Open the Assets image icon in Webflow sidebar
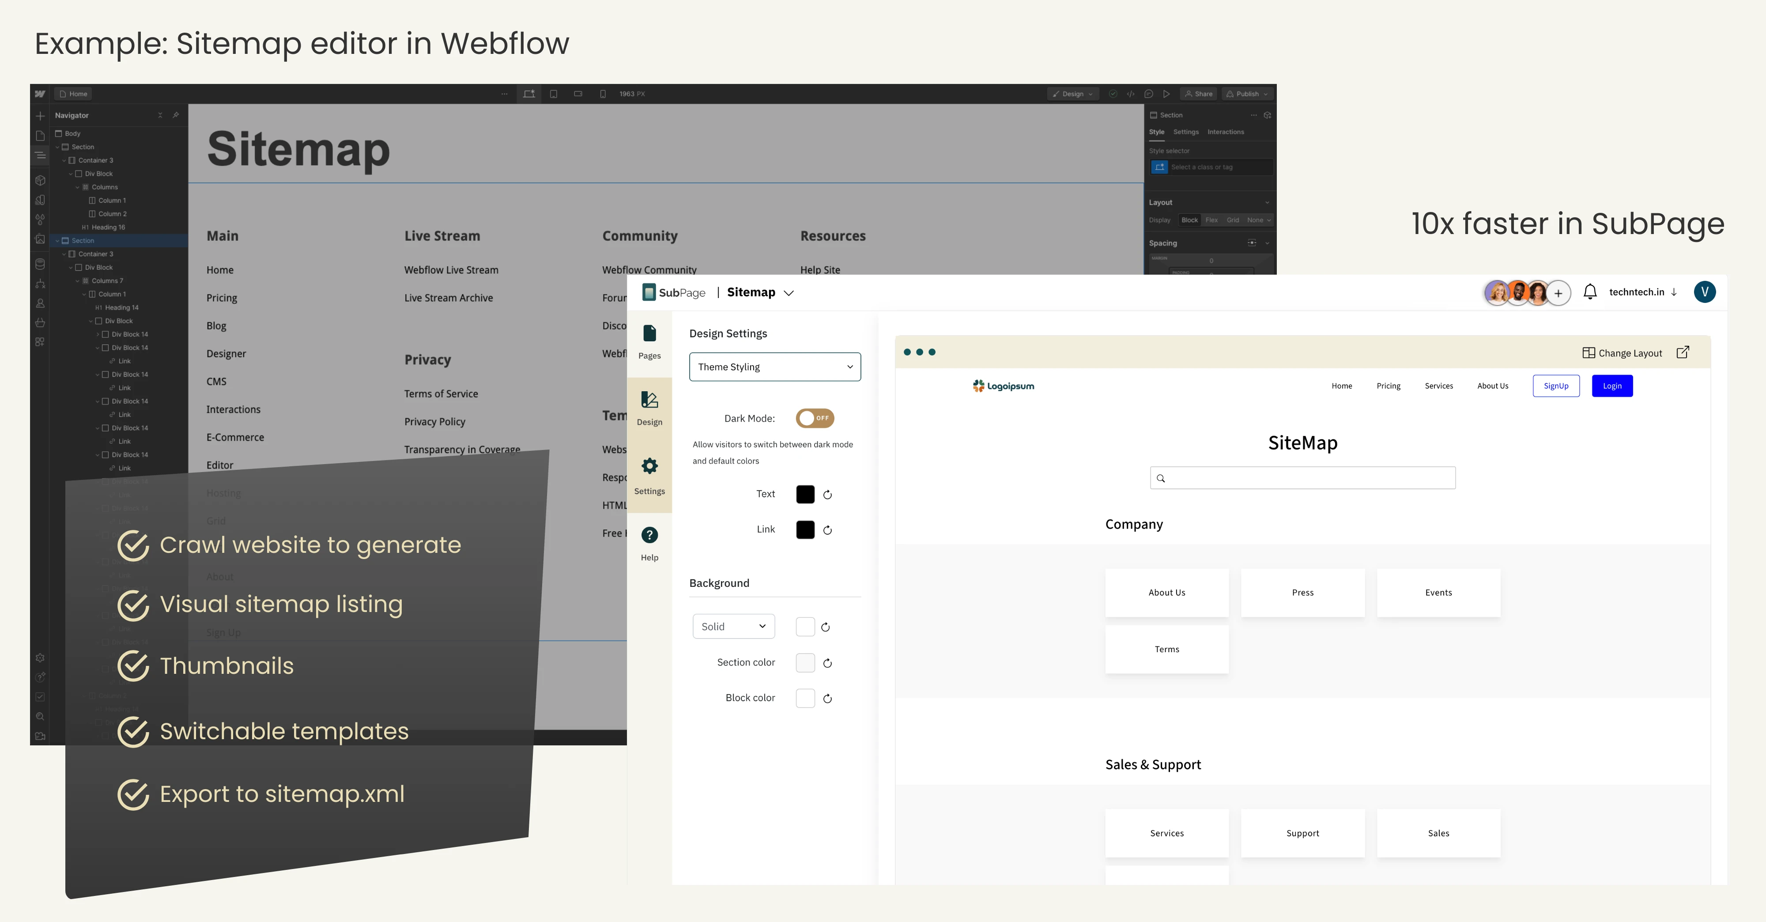 coord(40,239)
